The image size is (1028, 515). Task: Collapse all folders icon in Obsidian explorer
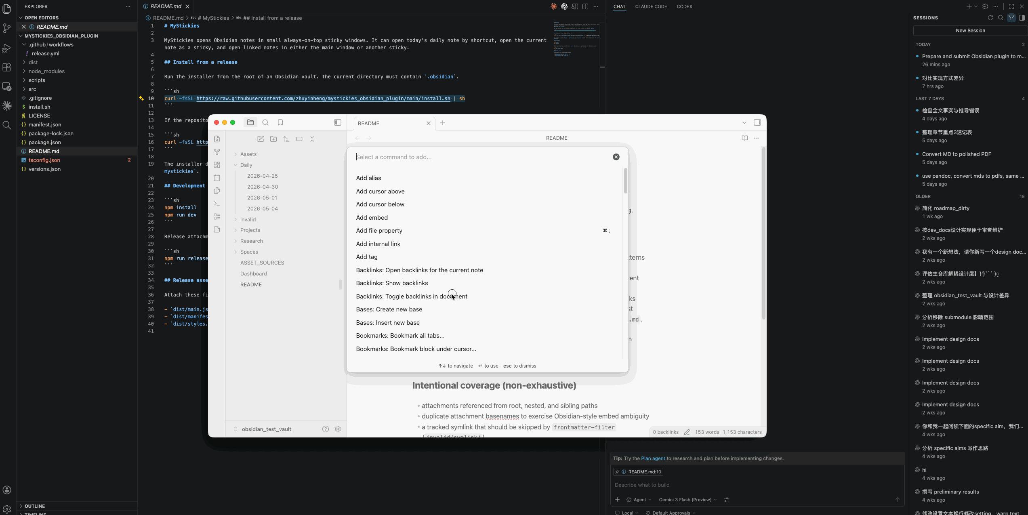point(312,139)
